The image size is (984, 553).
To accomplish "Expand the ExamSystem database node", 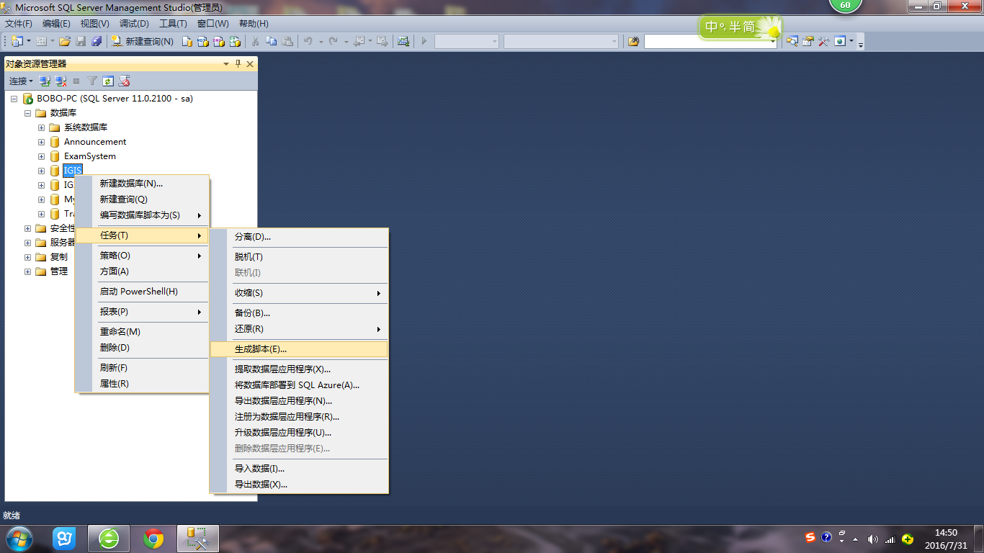I will point(42,156).
